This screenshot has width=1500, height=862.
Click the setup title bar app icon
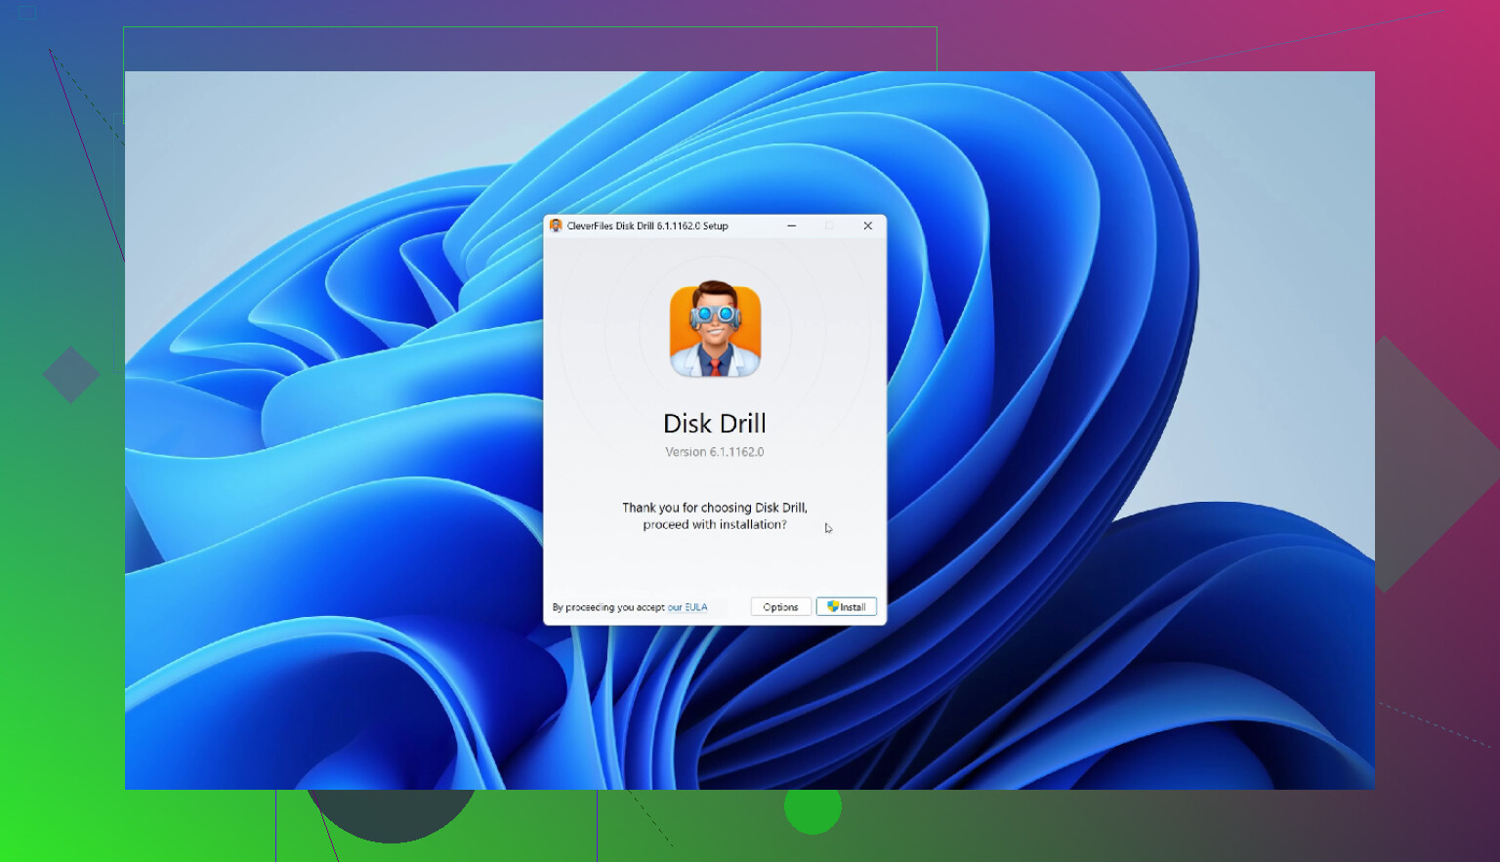tap(556, 226)
